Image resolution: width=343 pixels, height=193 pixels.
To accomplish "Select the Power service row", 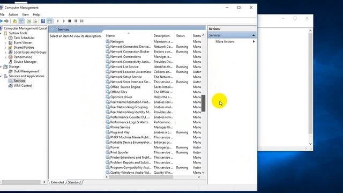I will [x=115, y=147].
